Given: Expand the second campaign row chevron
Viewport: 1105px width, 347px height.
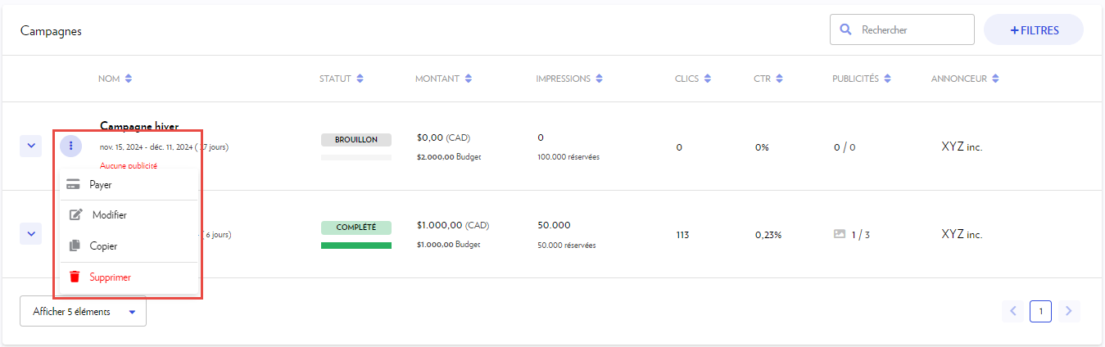Looking at the screenshot, I should tap(31, 234).
